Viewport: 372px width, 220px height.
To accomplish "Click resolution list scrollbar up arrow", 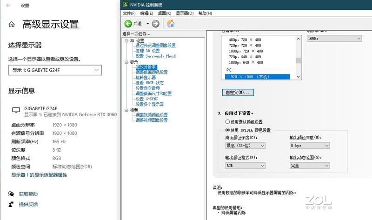I will coord(298,39).
